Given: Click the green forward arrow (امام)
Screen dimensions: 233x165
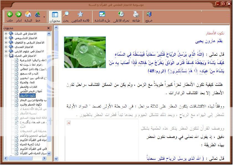Looking at the screenshot, I should (19, 15).
